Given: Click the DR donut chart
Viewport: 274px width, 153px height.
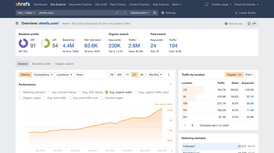Looking at the screenshot, I should pos(23,43).
